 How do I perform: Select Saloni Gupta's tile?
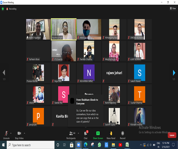click(114, 116)
